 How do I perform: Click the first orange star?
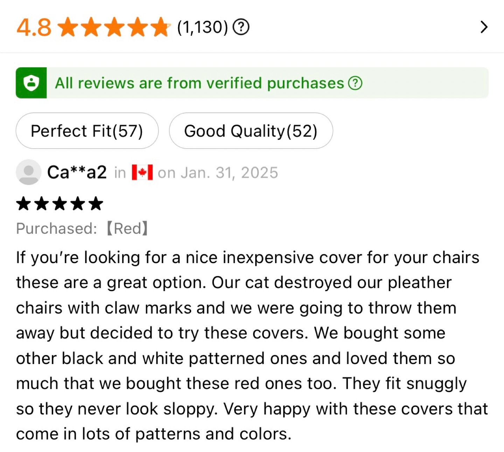(68, 28)
